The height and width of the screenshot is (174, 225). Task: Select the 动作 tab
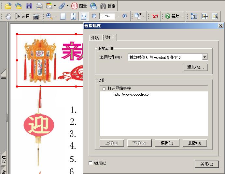pos(110,37)
